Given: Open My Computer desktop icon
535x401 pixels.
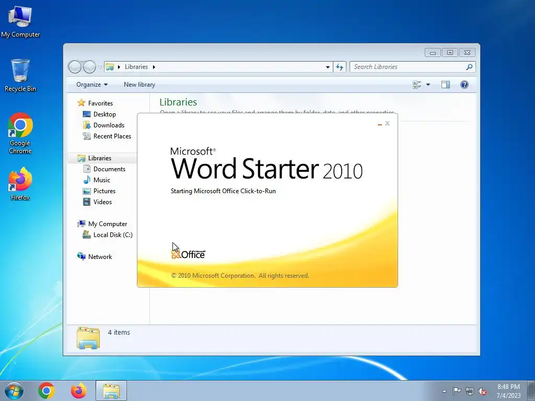Looking at the screenshot, I should pos(20,21).
